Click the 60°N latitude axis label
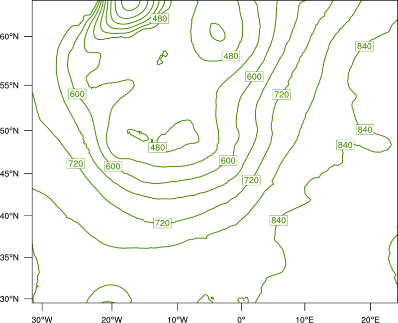Screen dimensions: 398x323 click(9, 37)
